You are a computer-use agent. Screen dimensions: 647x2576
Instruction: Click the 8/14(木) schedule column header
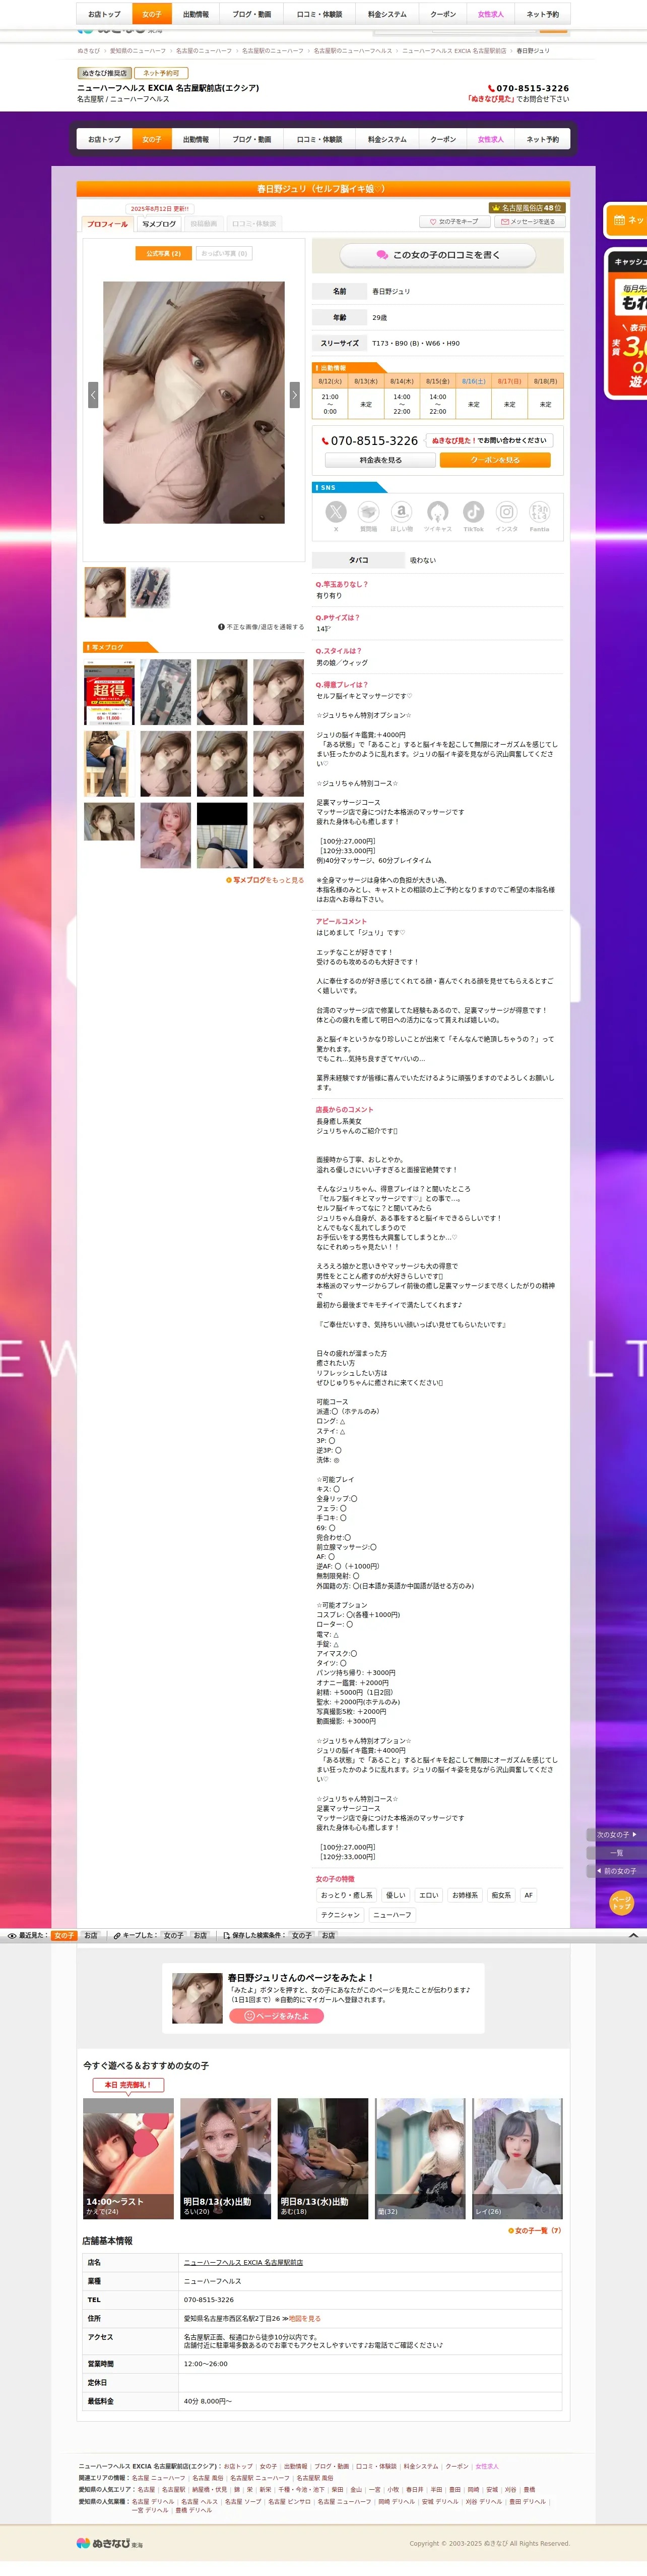[x=402, y=381]
